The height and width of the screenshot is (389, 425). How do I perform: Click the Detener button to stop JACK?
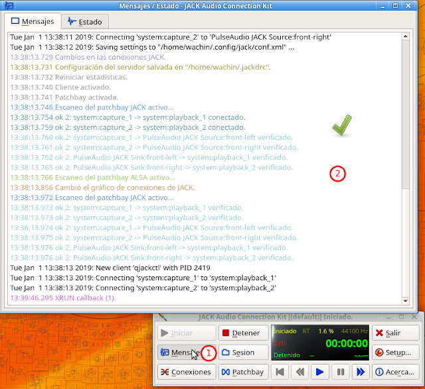point(243,333)
